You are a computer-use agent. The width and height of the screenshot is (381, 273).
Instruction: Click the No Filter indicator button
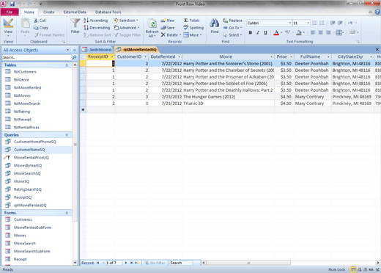point(155,263)
